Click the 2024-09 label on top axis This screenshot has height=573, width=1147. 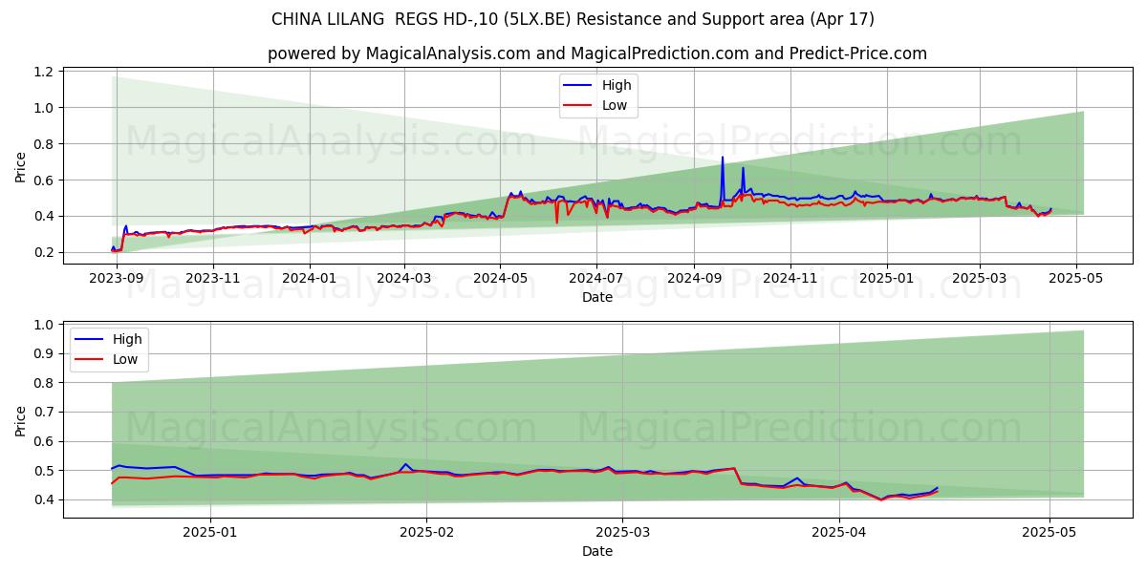point(694,279)
